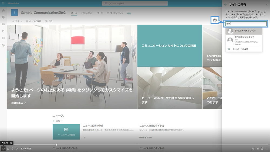270x152 pixels.
Task: Expand the 新規 dropdown in command bar
Action: (17, 21)
